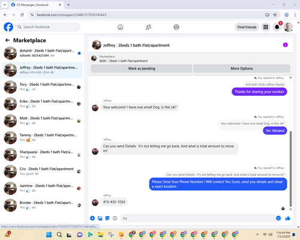The width and height of the screenshot is (300, 240).
Task: Open the Groups icon in top navigation
Action: tap(176, 27)
